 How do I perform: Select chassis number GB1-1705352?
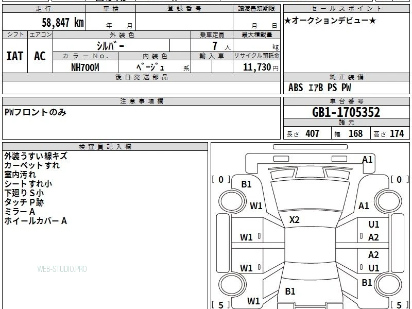click(346, 112)
